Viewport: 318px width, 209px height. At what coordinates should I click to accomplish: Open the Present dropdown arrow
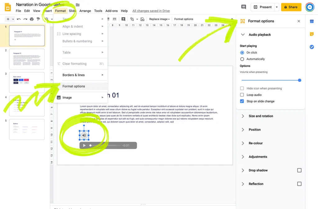coord(277,7)
